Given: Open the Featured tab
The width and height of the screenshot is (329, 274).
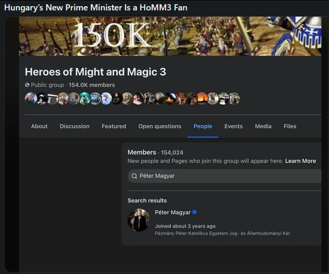Looking at the screenshot, I should (114, 126).
